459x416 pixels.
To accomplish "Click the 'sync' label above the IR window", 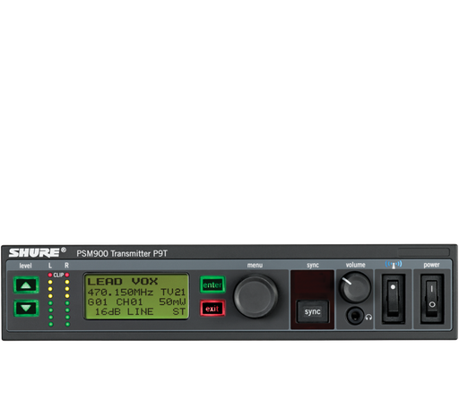I will (x=313, y=265).
